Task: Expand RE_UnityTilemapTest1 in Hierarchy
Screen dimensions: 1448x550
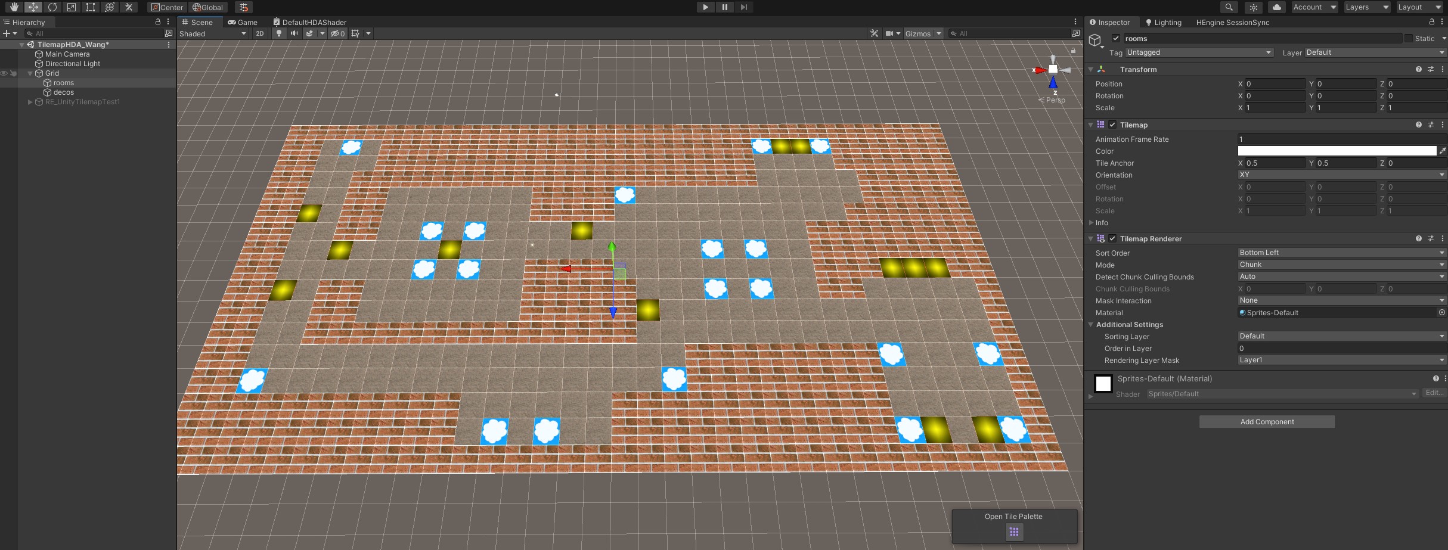Action: coord(30,102)
